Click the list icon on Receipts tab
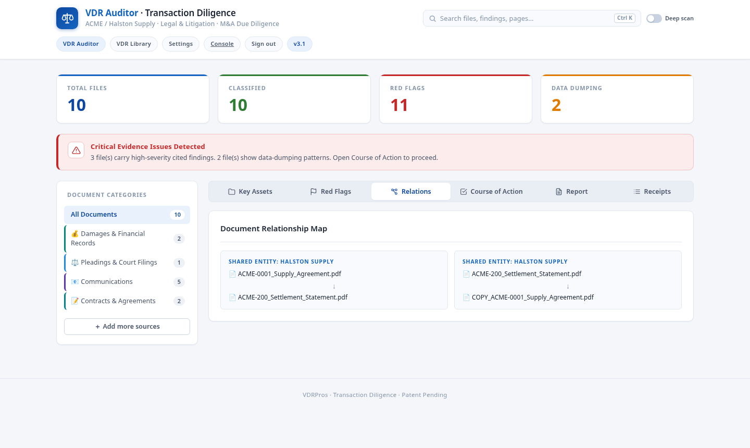Image resolution: width=750 pixels, height=448 pixels. [x=637, y=192]
